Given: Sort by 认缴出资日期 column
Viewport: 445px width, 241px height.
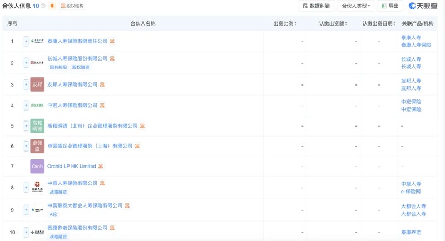Looking at the screenshot, I should [379, 23].
